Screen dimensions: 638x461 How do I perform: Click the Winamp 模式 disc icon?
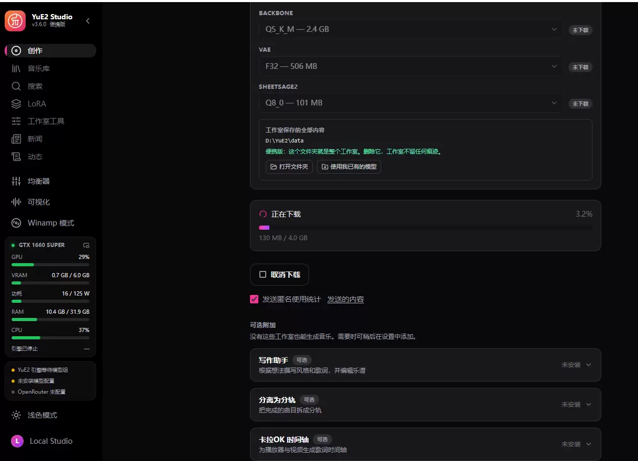16,223
